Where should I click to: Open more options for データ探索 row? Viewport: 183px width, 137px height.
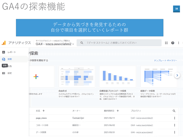[174, 132]
